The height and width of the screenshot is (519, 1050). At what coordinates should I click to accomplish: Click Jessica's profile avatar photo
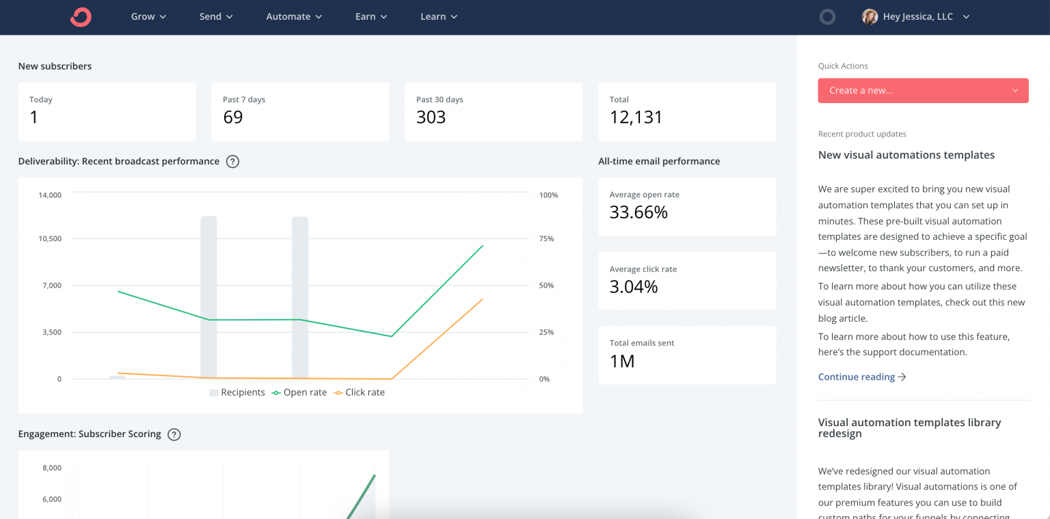click(870, 17)
